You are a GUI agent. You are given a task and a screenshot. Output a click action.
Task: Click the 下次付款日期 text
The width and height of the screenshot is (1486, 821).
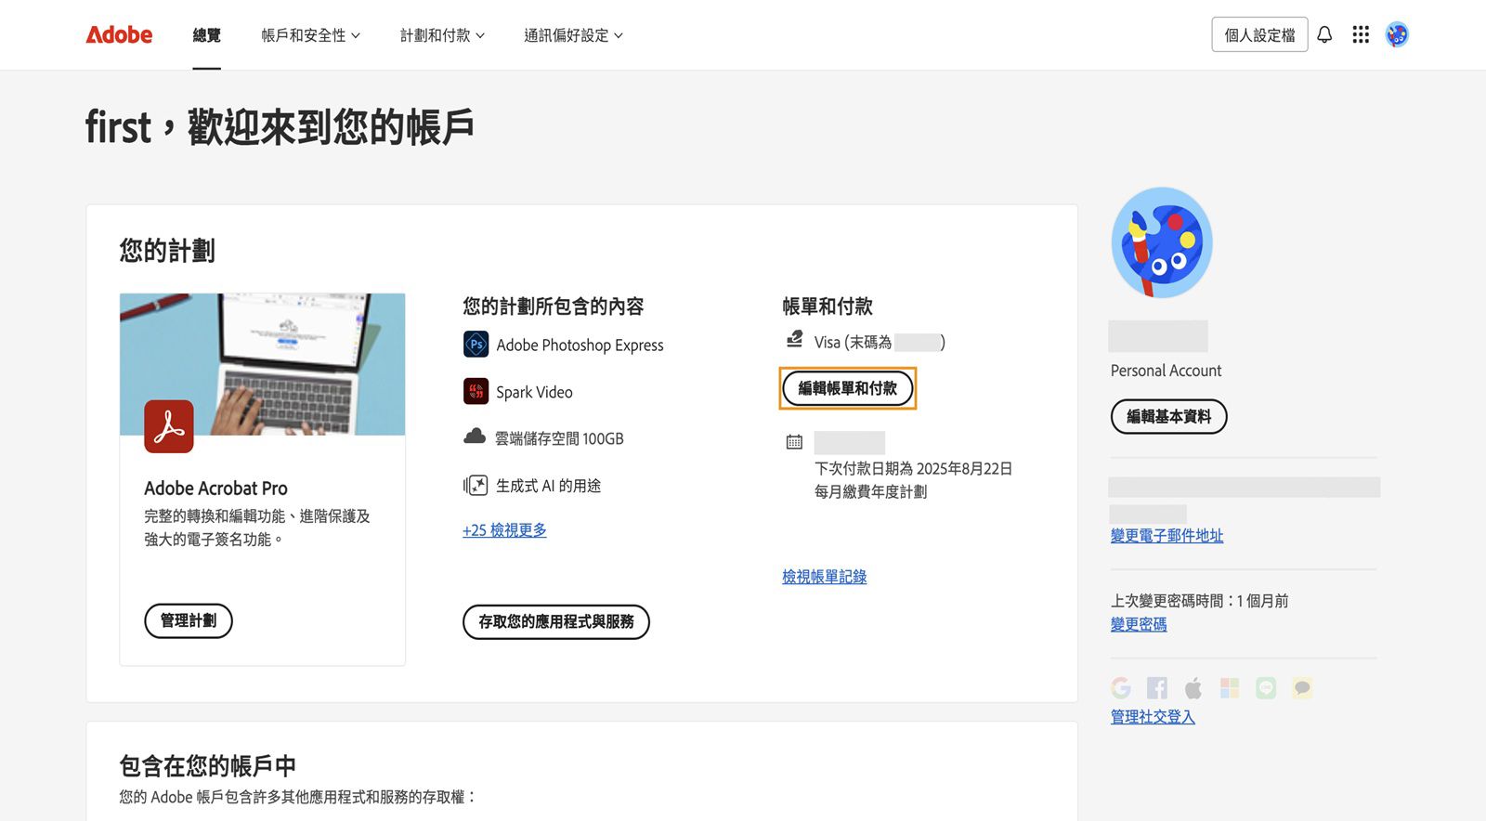click(913, 468)
